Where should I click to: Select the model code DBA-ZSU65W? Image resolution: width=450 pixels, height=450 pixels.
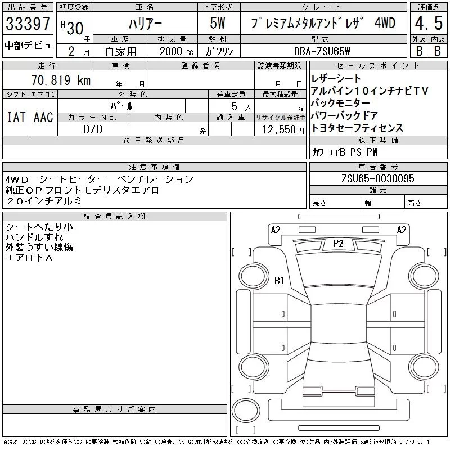click(322, 51)
